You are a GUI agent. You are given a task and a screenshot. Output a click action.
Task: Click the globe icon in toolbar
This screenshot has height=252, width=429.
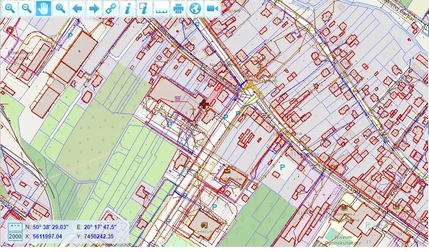(195, 8)
